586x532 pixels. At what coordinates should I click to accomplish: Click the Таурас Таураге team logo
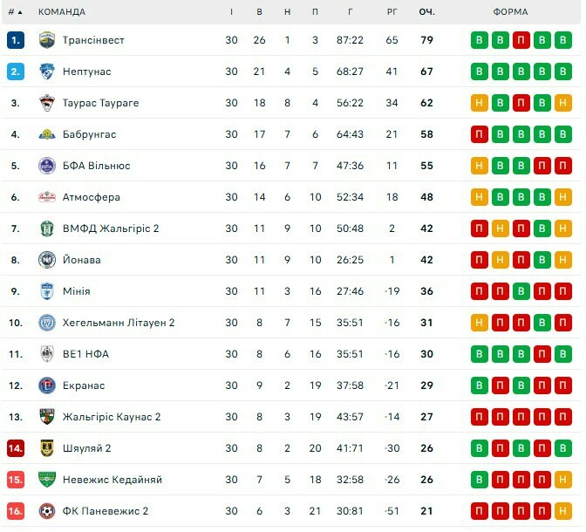click(x=47, y=103)
